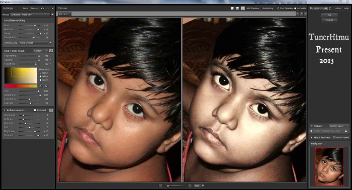This screenshot has width=352, height=190.
Task: Click the Save settings button
Action: [25, 9]
